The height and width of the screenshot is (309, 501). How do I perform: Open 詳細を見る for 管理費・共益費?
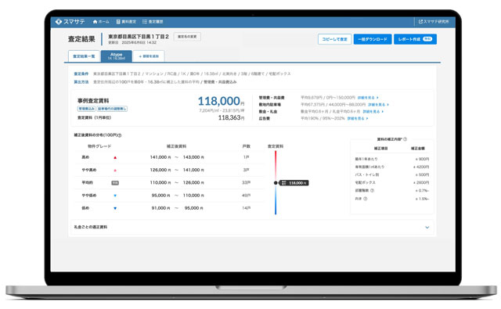click(x=368, y=98)
